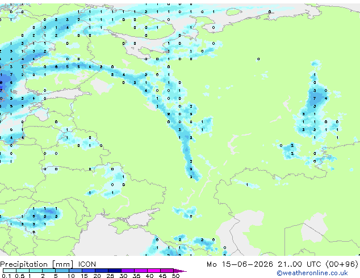Click the 45–50 mm legend swatch
Image resolution: width=360 pixels, height=278 pixels.
click(x=167, y=271)
